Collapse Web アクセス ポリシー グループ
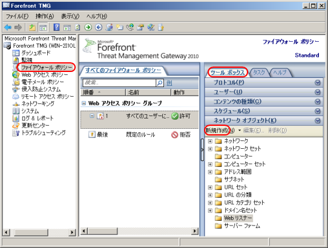This screenshot has height=248, width=328. (x=84, y=103)
